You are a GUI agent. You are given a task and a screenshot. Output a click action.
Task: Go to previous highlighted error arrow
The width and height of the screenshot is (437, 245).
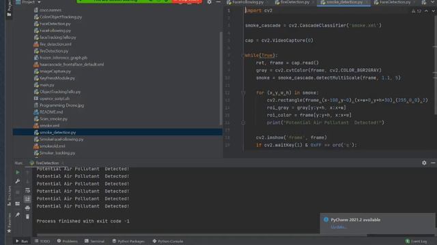click(426, 11)
